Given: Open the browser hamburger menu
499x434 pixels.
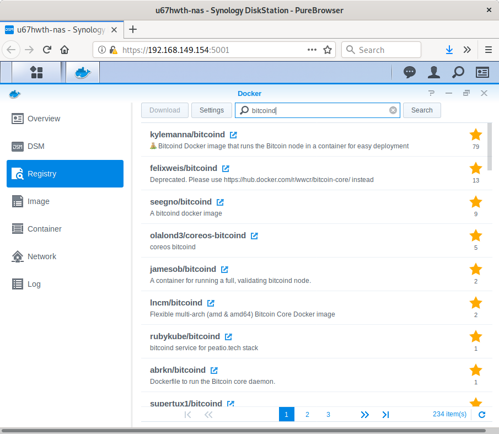Looking at the screenshot, I should pos(489,50).
